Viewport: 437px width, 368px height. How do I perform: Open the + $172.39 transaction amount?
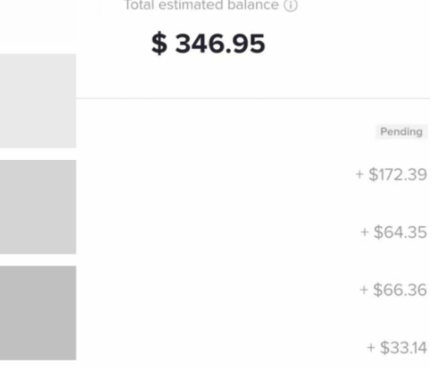[392, 174]
